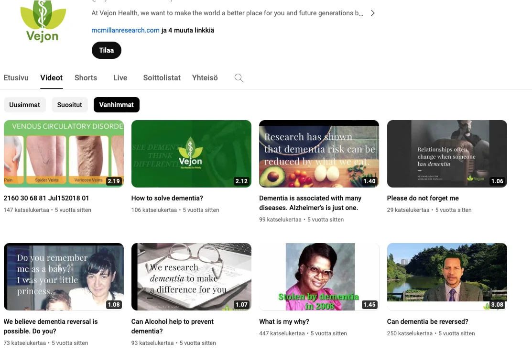Switch to the Yhteisö tab
The height and width of the screenshot is (354, 532).
tap(205, 77)
